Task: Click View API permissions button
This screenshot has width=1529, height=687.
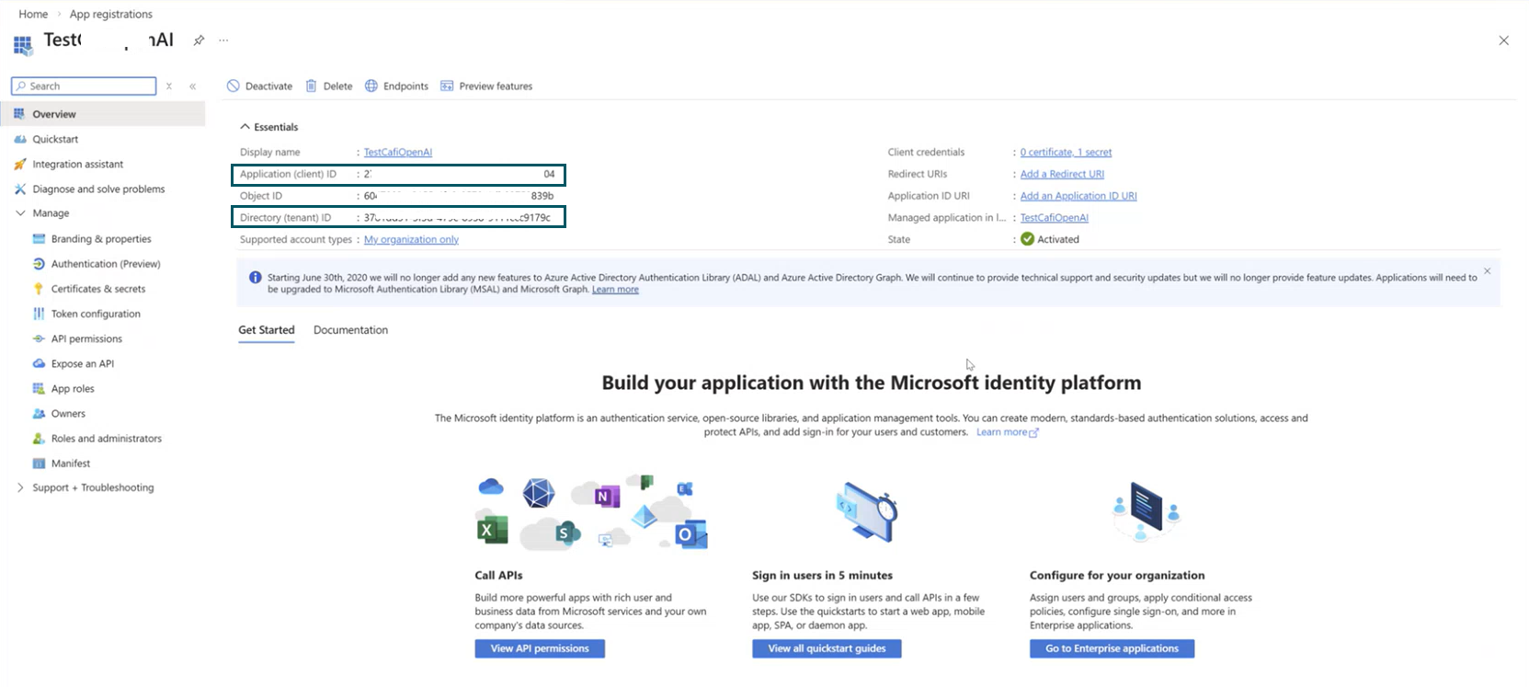Action: [x=540, y=649]
